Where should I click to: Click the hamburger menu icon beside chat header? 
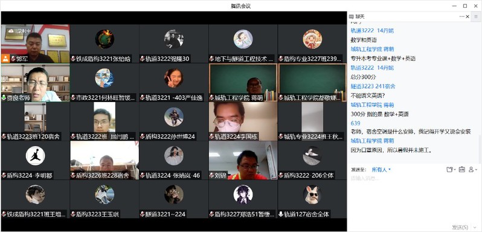pyautogui.click(x=476, y=16)
